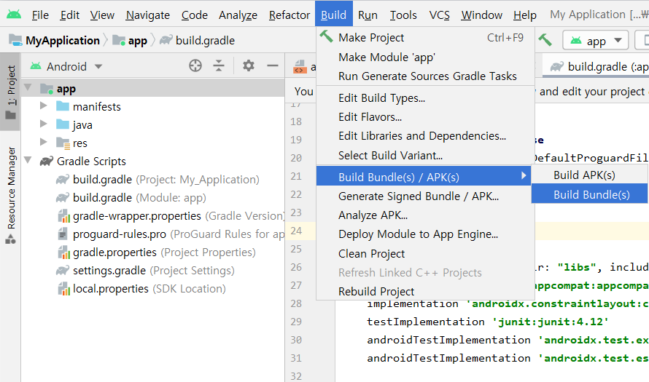Viewport: 649px width, 382px height.
Task: Open the Android project view dropdown
Action: 66,66
